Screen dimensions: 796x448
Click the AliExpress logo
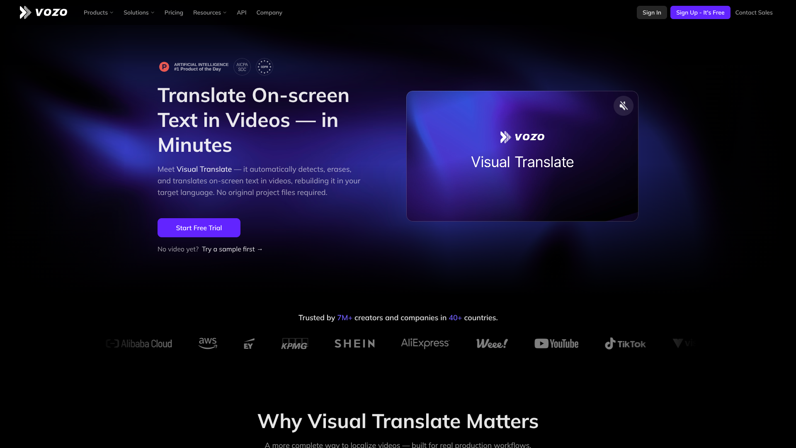(425, 343)
